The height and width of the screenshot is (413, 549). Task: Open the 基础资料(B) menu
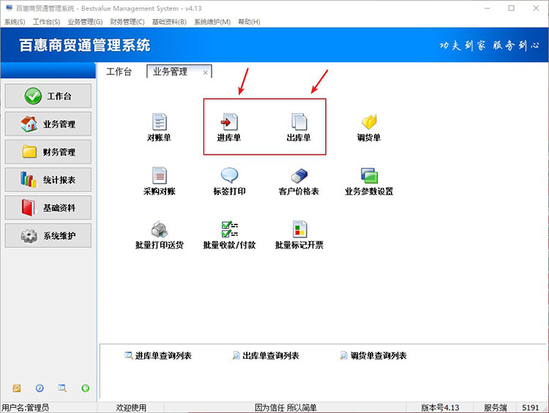pyautogui.click(x=169, y=22)
